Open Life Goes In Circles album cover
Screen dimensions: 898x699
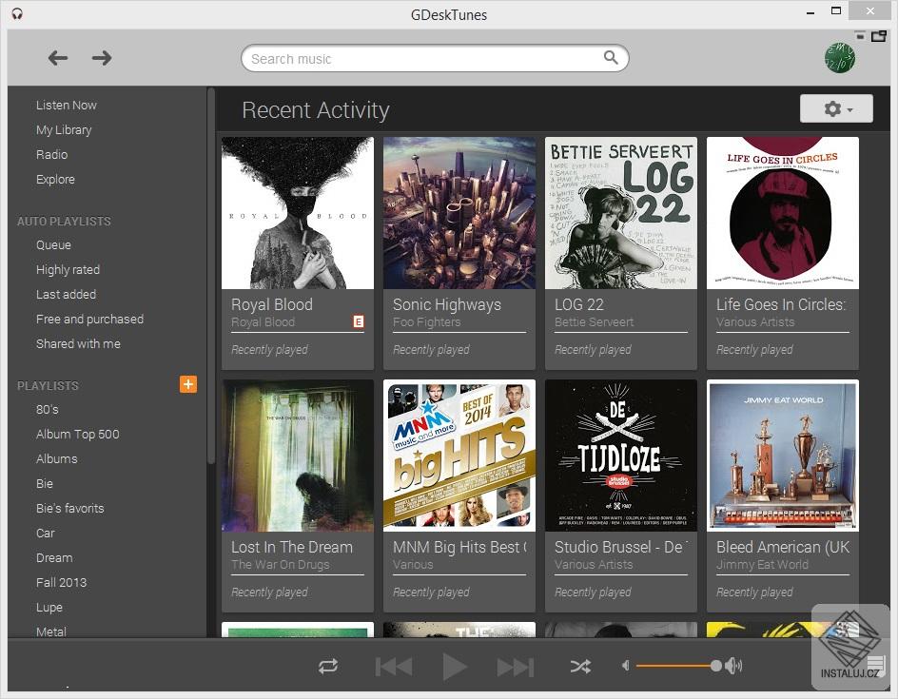(x=783, y=213)
